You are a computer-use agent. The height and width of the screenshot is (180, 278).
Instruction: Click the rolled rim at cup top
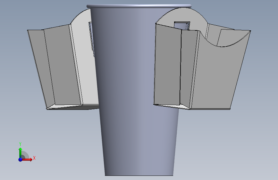point(139,6)
